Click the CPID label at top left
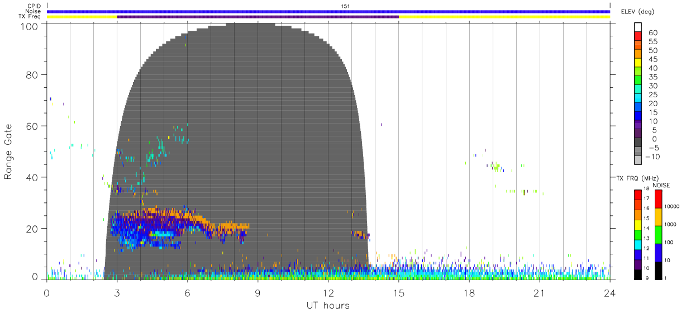The image size is (686, 317). (x=35, y=6)
